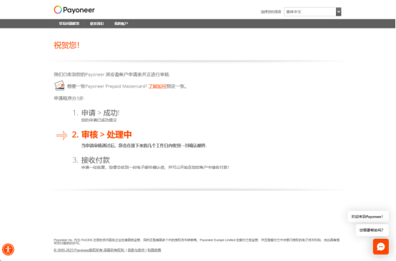The height and width of the screenshot is (261, 396).
Task: Click the 欢迎来到Payoneer! chat bubble
Action: click(367, 217)
